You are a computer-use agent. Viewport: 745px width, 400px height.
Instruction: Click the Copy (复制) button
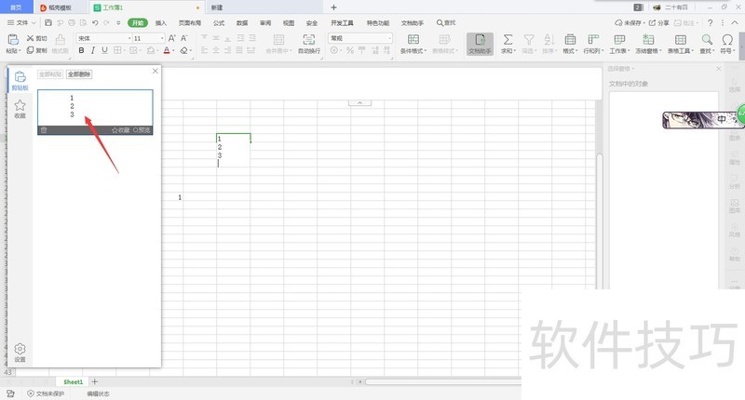[x=36, y=50]
